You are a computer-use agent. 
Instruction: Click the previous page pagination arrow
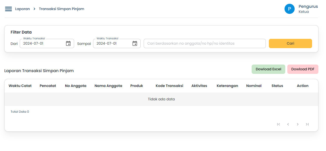[x=288, y=124]
